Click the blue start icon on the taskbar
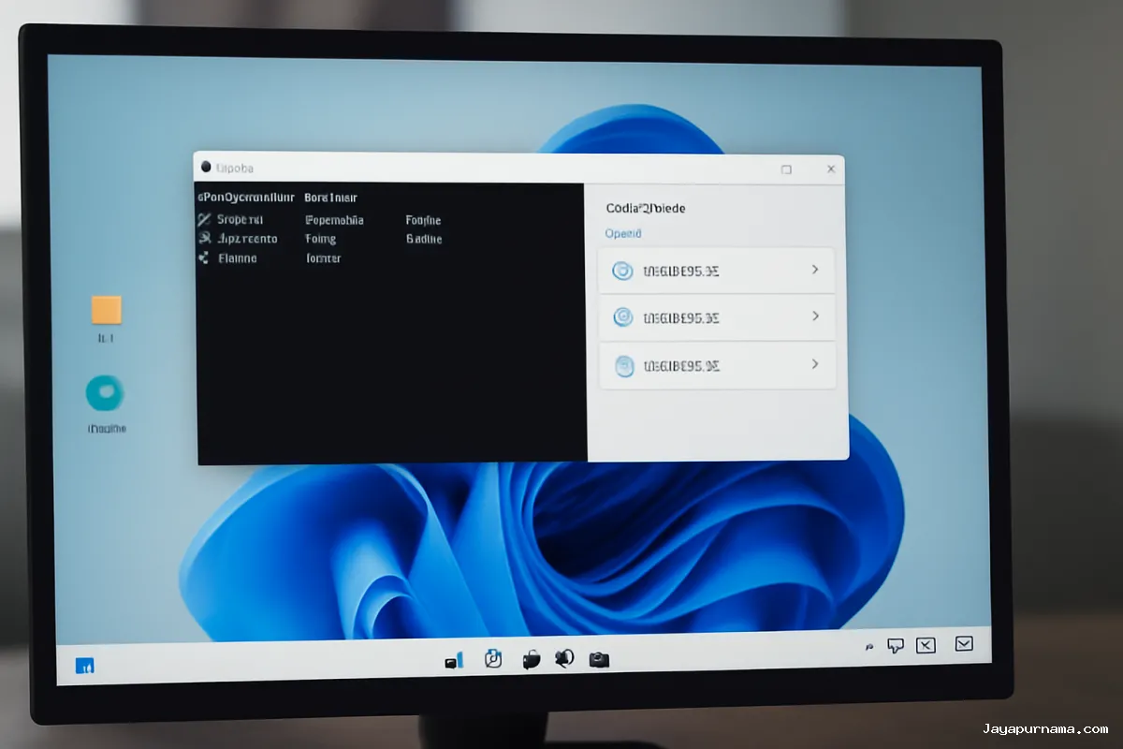1123x749 pixels. click(84, 666)
